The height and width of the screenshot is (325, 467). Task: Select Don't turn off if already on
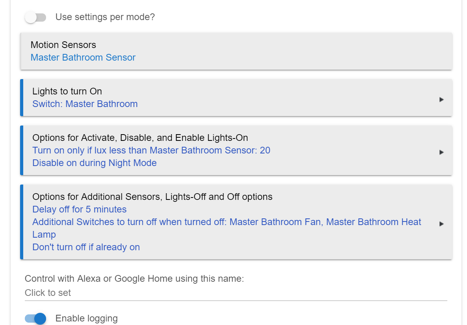(86, 247)
